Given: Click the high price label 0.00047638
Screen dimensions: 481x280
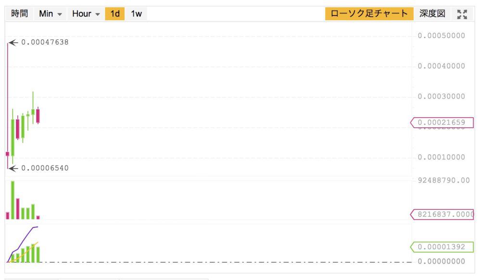Looking at the screenshot, I should click(x=45, y=42).
